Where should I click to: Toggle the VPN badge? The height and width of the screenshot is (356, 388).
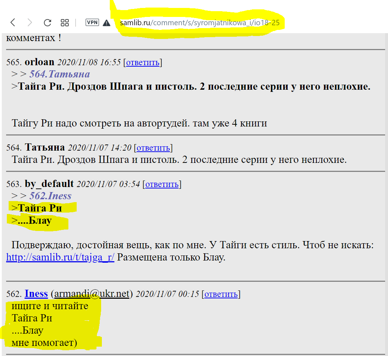(92, 22)
